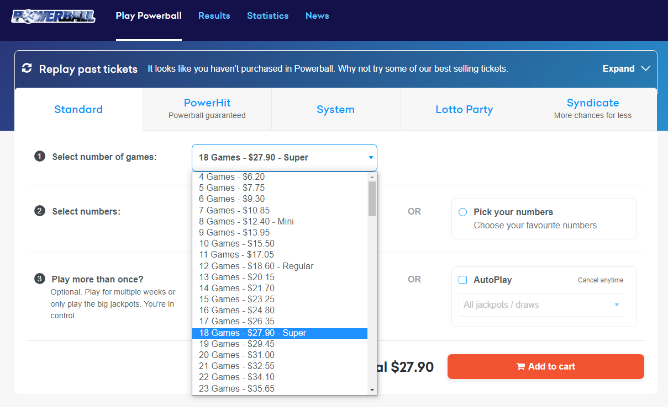Switch to the Syndicate tab
Image resolution: width=668 pixels, height=417 pixels.
point(593,109)
